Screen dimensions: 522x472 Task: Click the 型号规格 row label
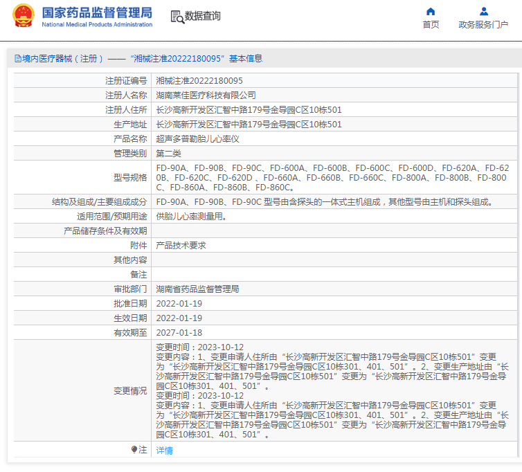(x=130, y=178)
